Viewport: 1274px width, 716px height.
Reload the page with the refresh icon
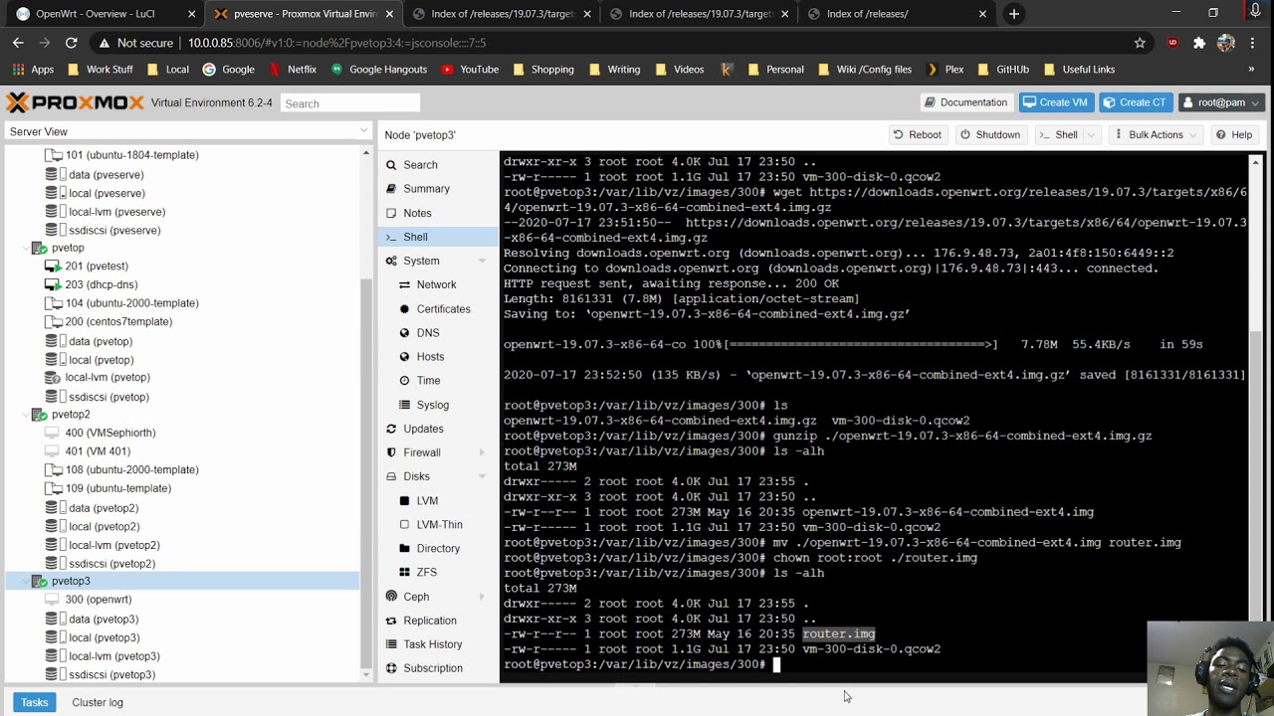pos(71,43)
